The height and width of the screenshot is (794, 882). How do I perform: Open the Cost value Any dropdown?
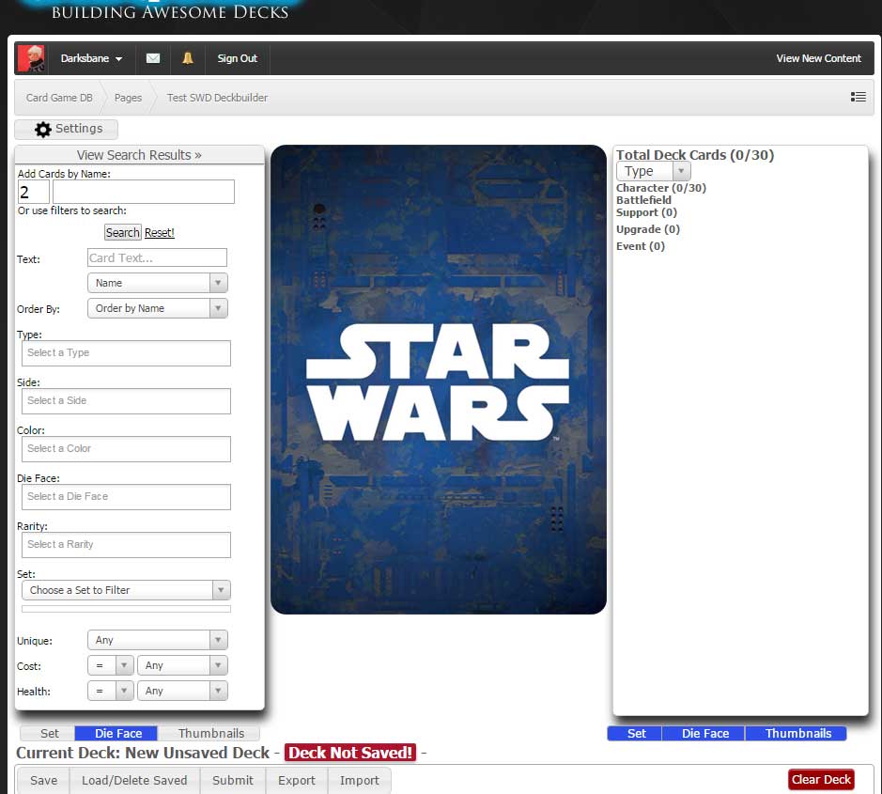[182, 665]
